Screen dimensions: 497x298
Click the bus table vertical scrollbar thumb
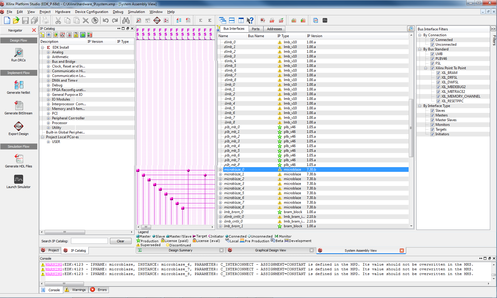[x=411, y=128]
